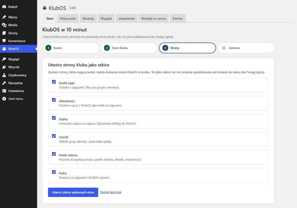297x208 pixels.
Task: Uncheck the Grafik zajęć checkbox
Action: pos(54,82)
